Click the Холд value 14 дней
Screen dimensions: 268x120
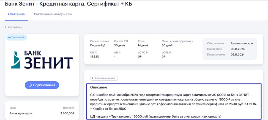pyautogui.click(x=143, y=45)
